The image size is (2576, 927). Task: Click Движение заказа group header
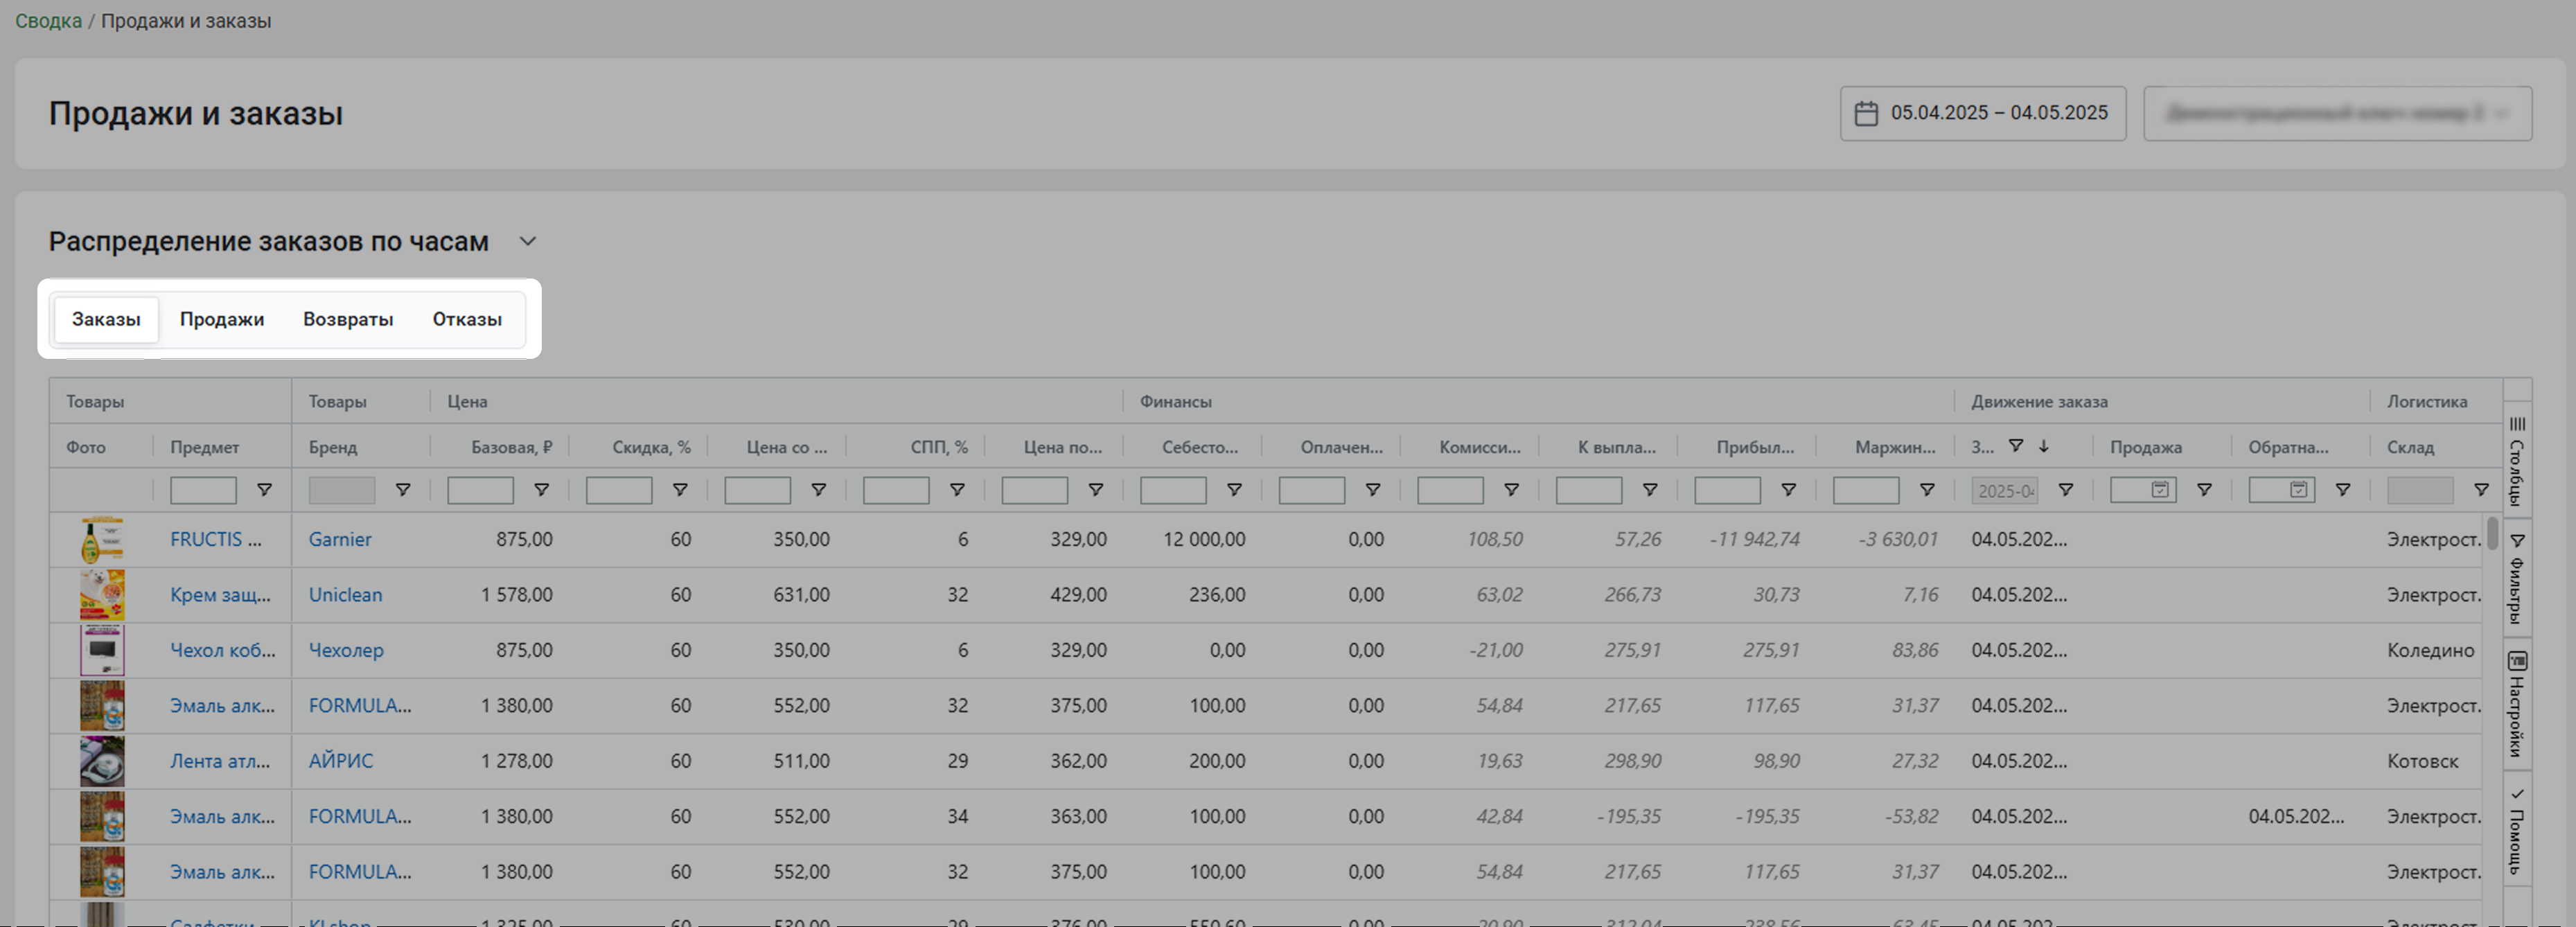coord(2039,401)
